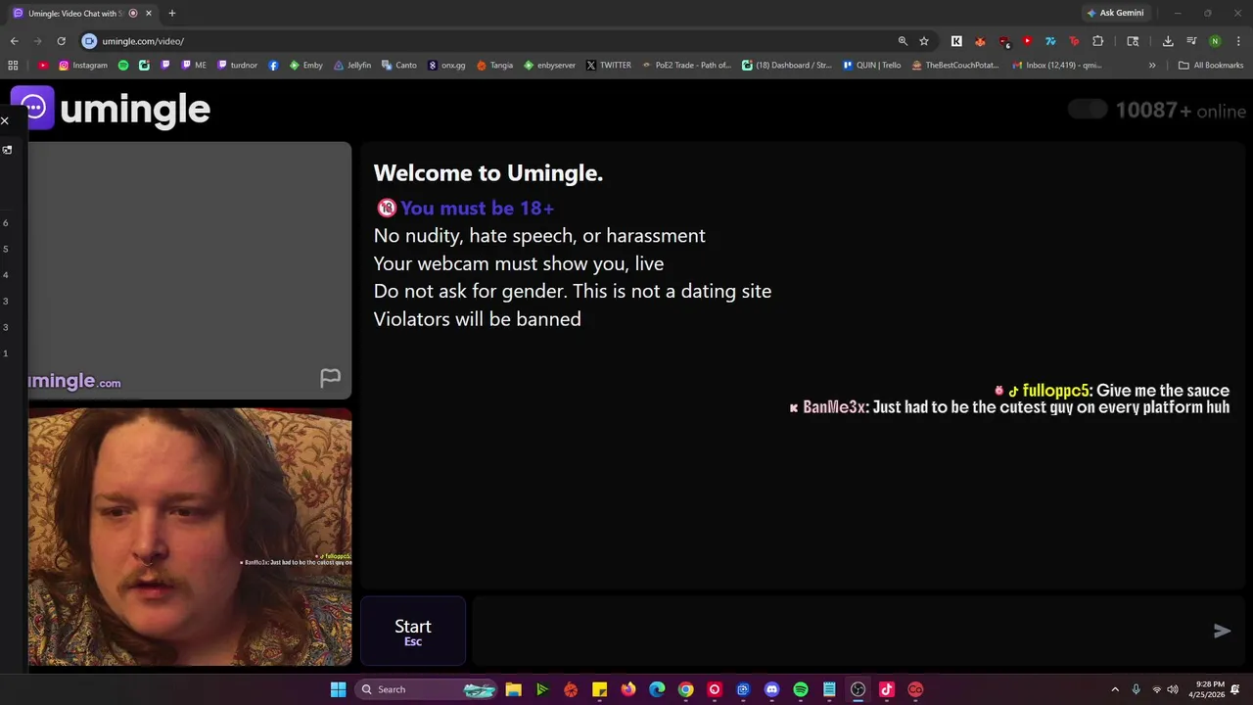Open the media control icon

pos(1191,41)
